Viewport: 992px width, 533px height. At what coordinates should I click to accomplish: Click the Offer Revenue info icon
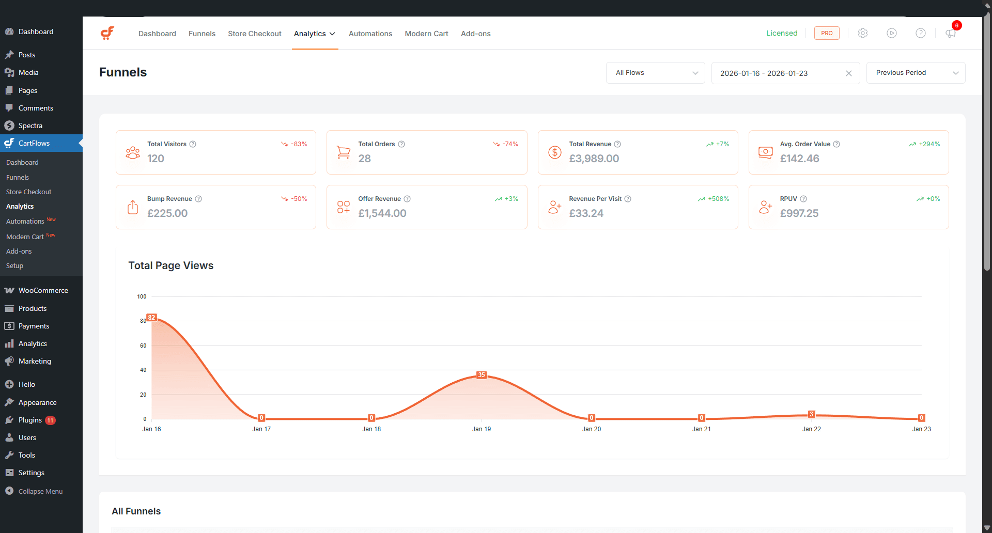click(x=407, y=199)
